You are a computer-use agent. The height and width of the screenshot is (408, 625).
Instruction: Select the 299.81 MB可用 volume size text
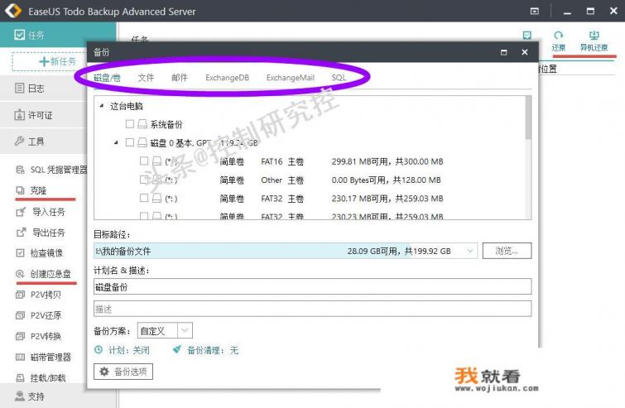click(387, 161)
